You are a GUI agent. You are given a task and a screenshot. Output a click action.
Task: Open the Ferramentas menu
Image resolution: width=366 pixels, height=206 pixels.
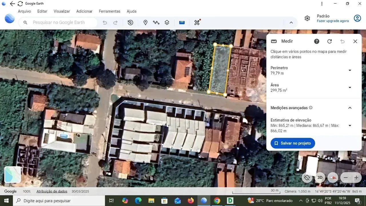[110, 11]
